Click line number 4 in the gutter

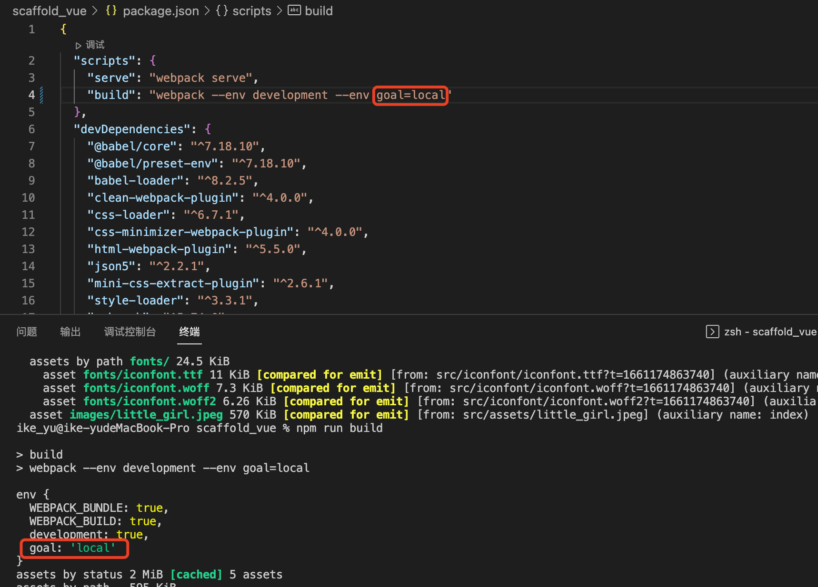31,95
